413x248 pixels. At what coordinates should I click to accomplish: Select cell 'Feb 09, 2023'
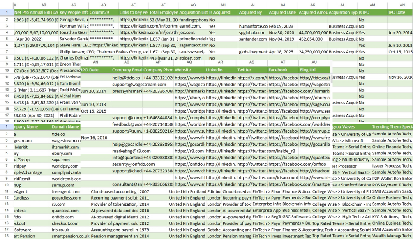(x=283, y=26)
